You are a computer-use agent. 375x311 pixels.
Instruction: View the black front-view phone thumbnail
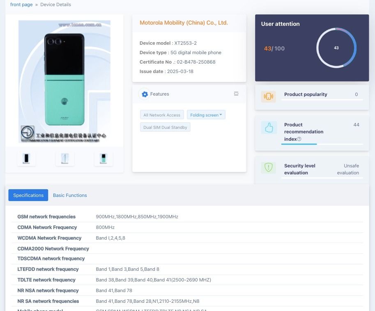(x=26, y=158)
